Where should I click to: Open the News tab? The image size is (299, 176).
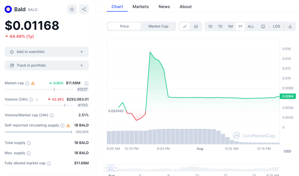164,7
